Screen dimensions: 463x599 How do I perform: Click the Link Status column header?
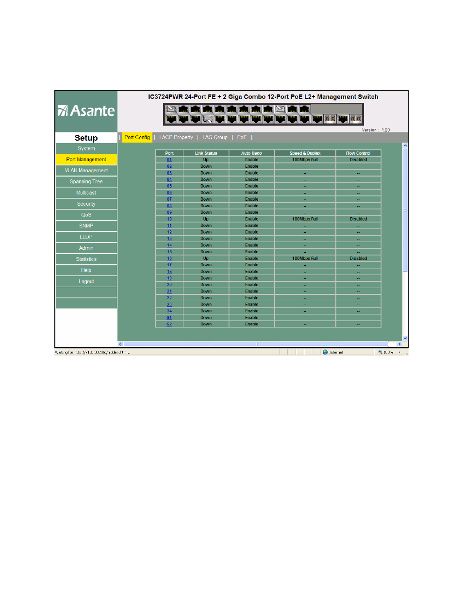206,153
